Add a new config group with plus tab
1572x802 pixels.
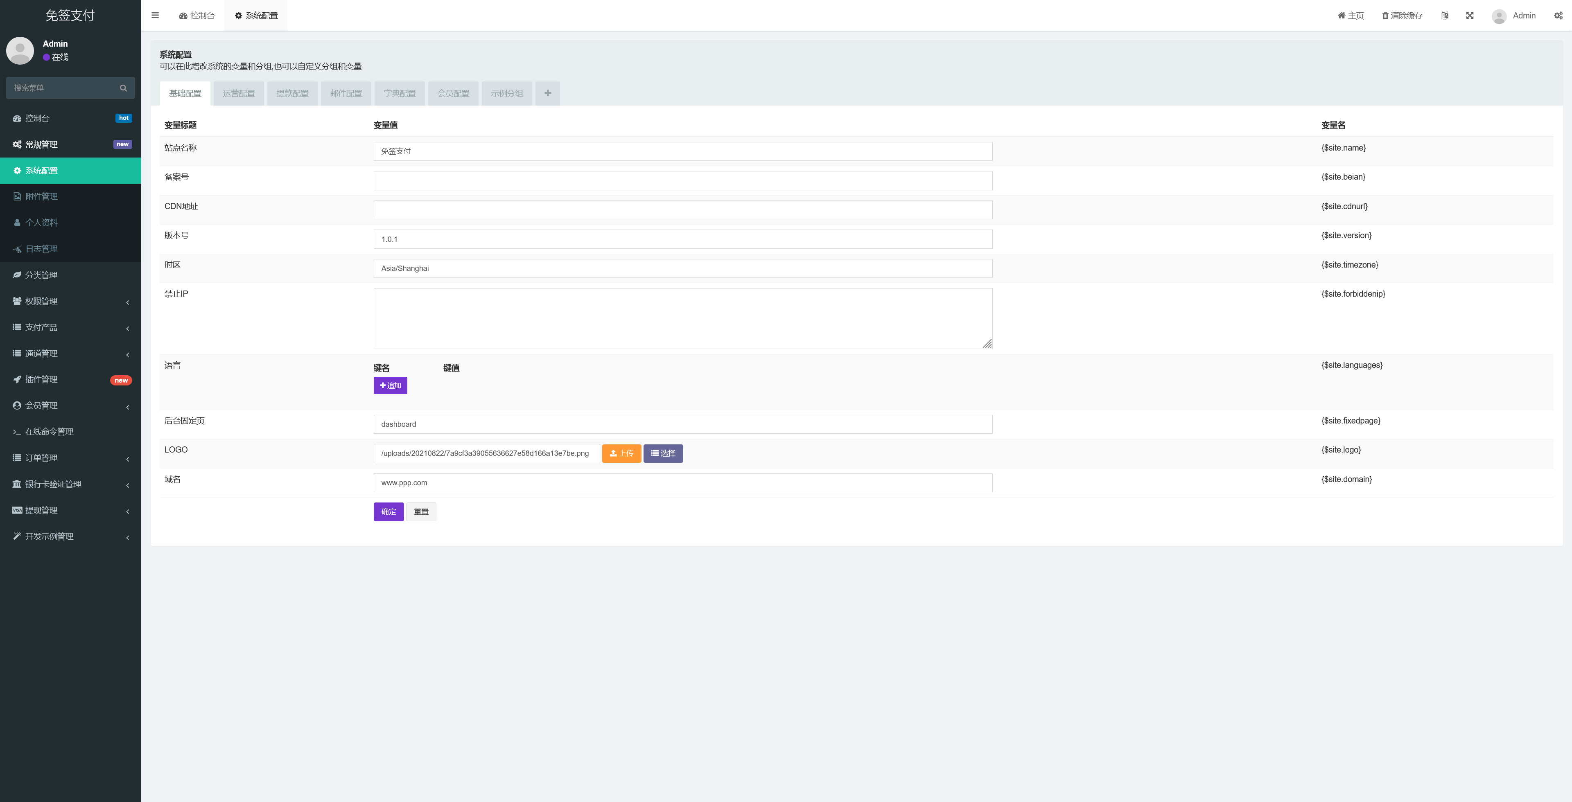click(547, 93)
